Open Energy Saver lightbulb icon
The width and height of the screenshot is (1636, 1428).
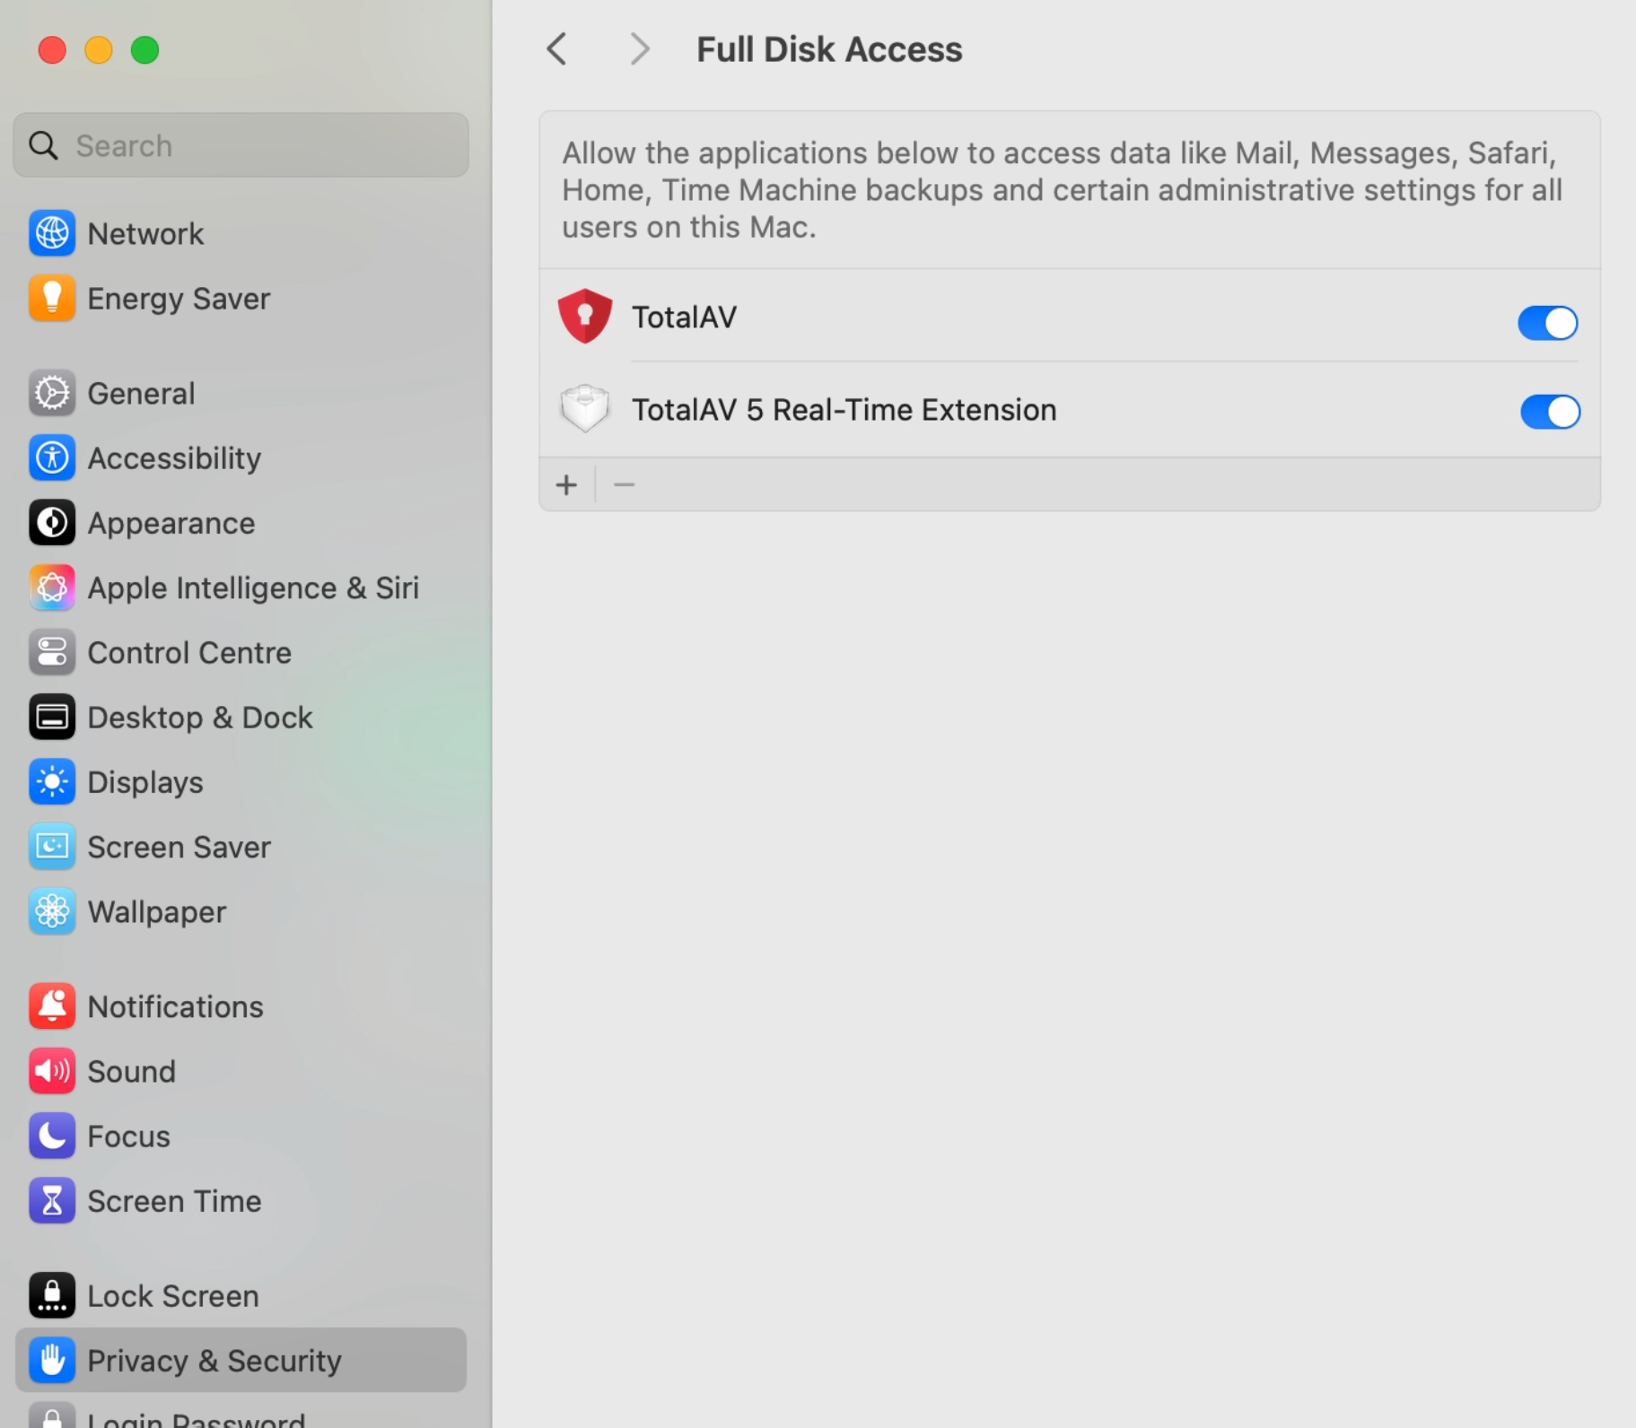(52, 299)
